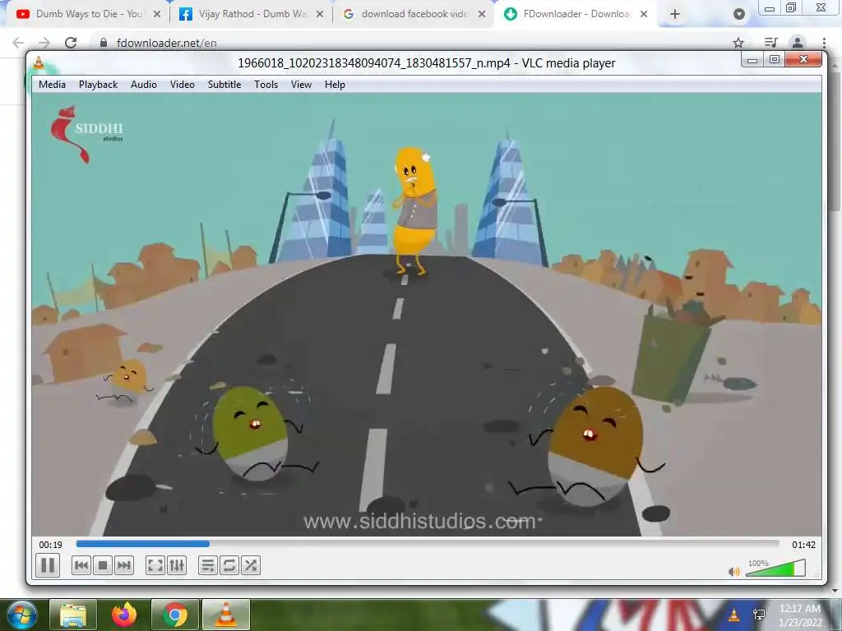Open the Chrome tab search dropdown
Screen dimensions: 842x631
coord(739,14)
